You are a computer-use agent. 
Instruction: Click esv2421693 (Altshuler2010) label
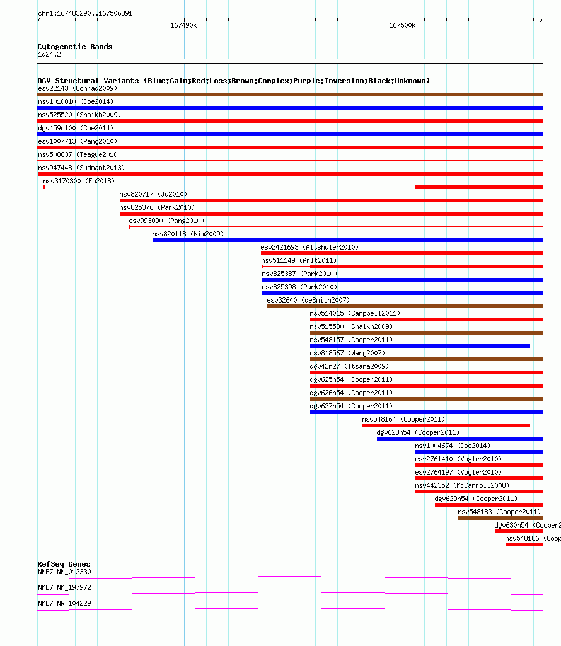point(309,247)
